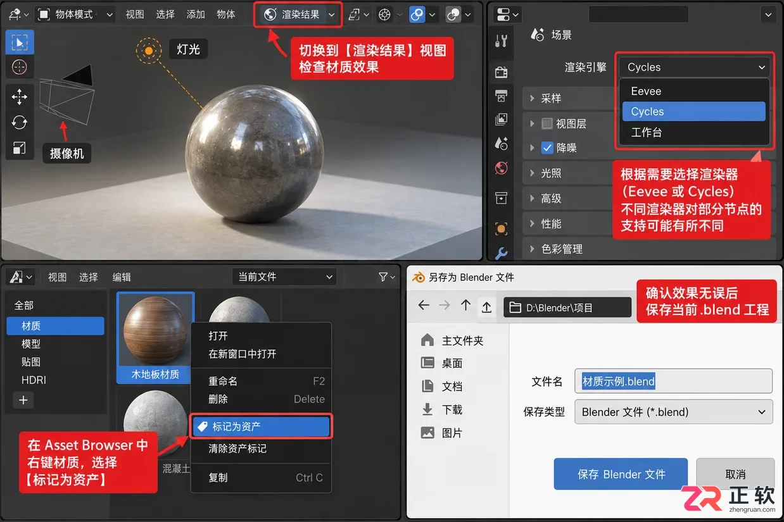Choose Eevee from render engine list

(694, 91)
